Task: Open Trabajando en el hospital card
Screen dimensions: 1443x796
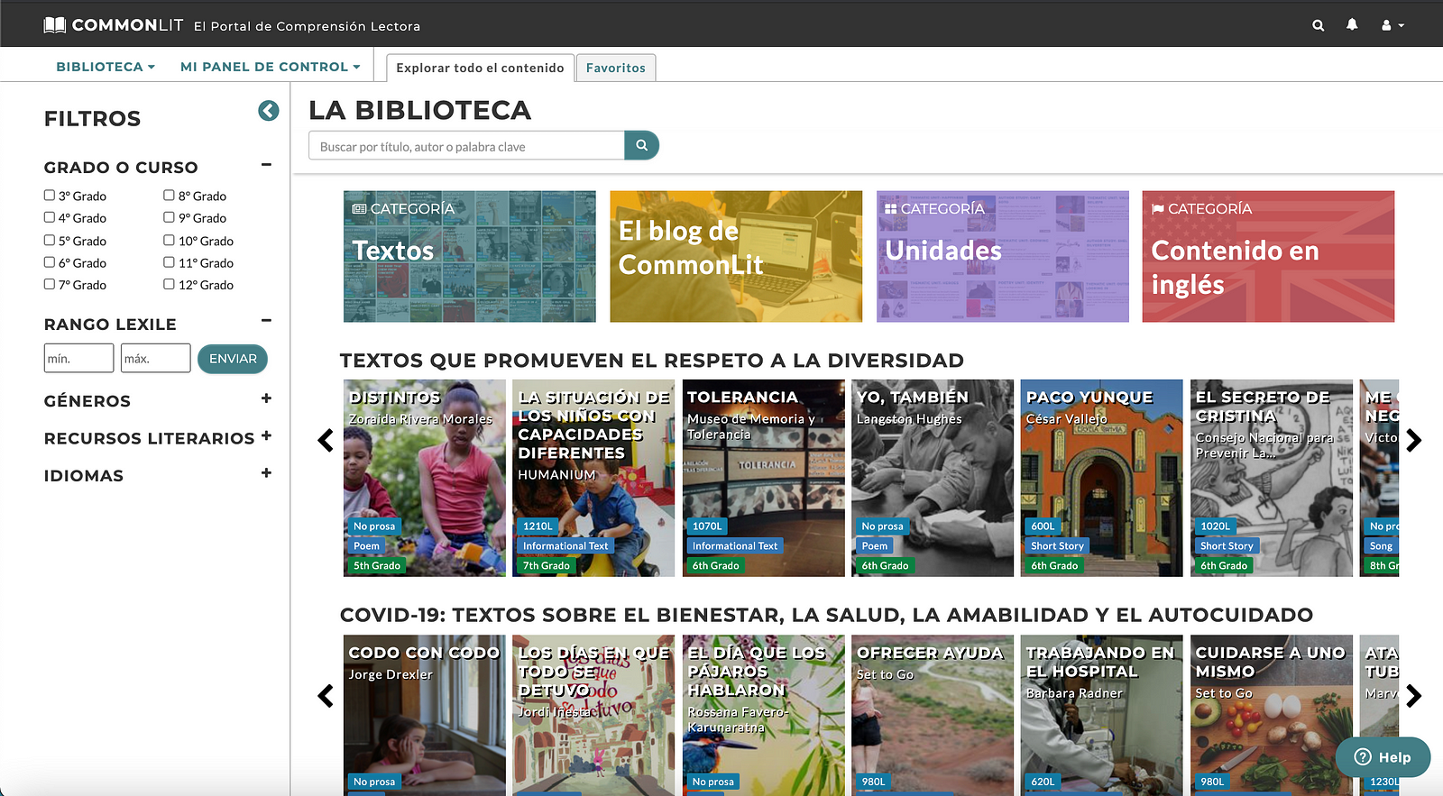Action: 1101,715
